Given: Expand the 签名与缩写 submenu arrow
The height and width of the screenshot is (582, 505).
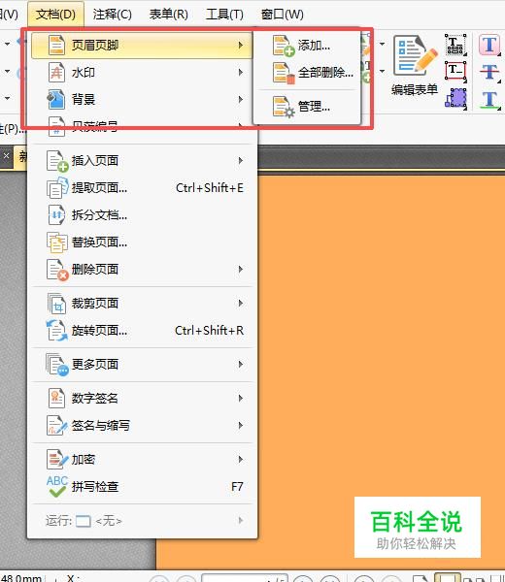Looking at the screenshot, I should (241, 426).
